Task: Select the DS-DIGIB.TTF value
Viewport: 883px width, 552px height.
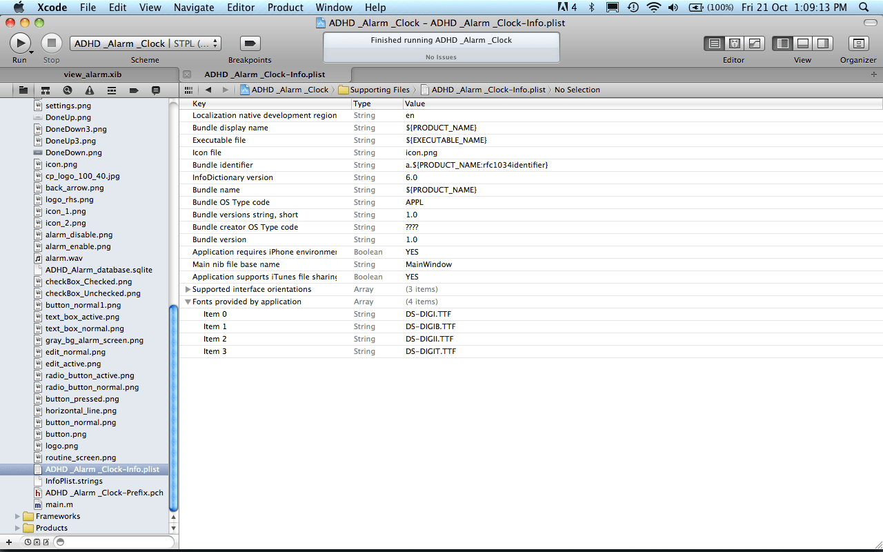Action: pos(430,326)
